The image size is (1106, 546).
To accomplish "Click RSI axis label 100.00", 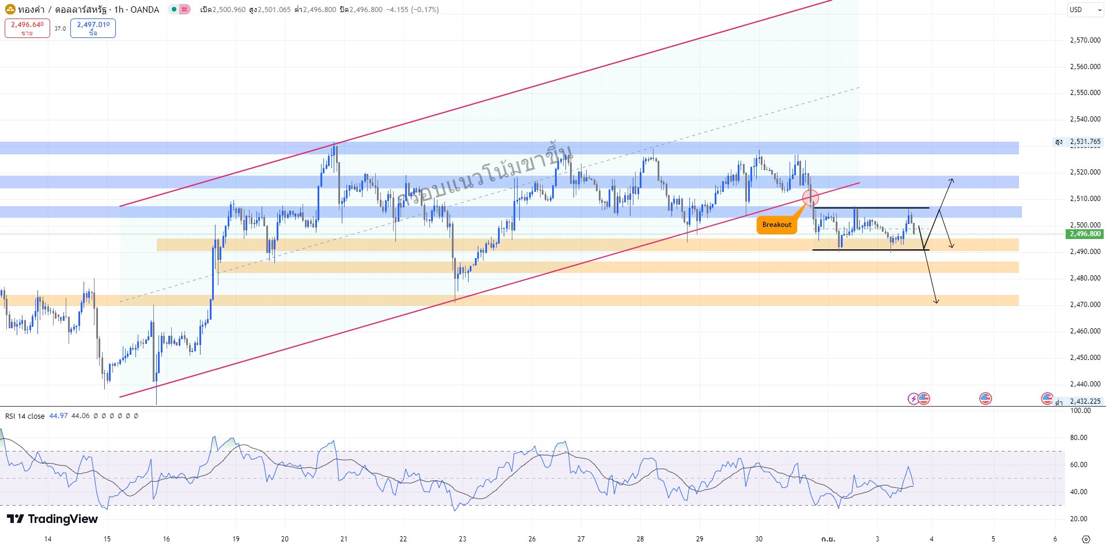I will click(1081, 411).
